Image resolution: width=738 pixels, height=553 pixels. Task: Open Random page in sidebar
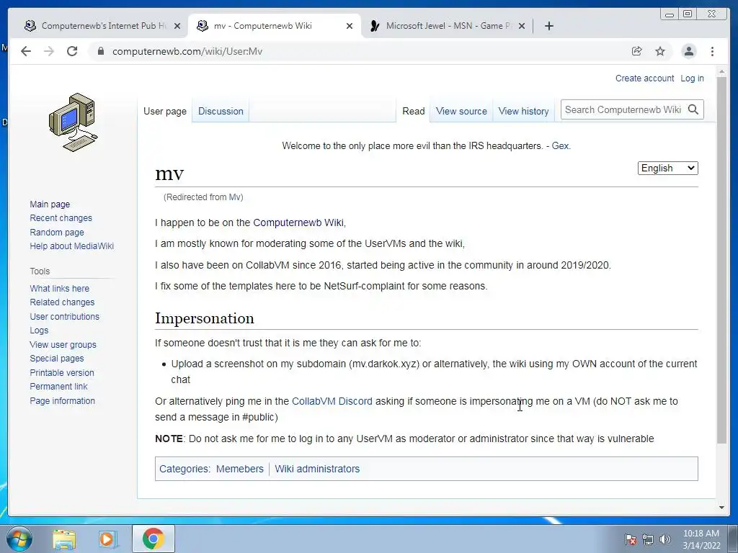click(x=57, y=233)
